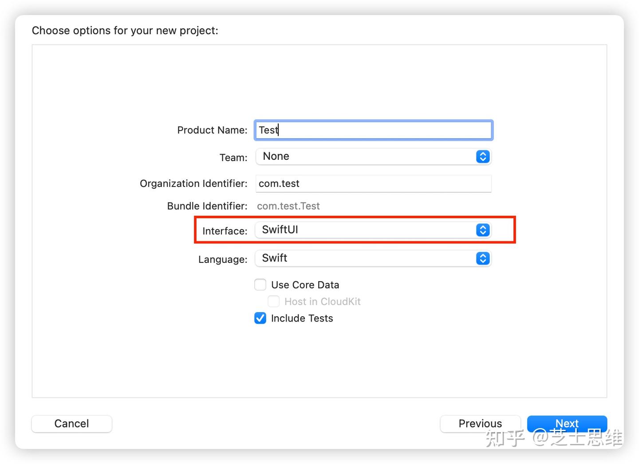Click the Cancel button
The image size is (639, 464).
pyautogui.click(x=71, y=424)
